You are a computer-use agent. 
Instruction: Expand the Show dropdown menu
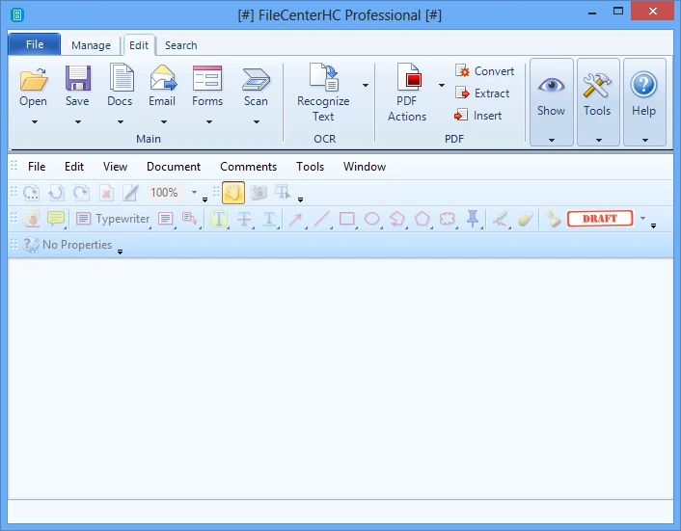[551, 140]
